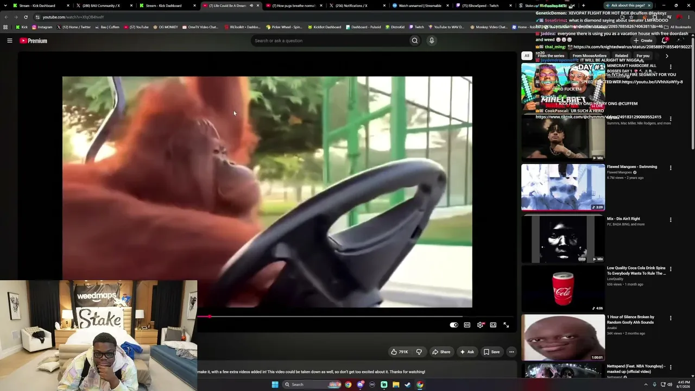Open Mix - Dis Ain't Right thumbnail

coord(563,239)
